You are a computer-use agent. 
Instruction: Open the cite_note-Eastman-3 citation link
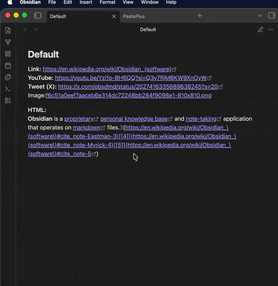(73, 137)
